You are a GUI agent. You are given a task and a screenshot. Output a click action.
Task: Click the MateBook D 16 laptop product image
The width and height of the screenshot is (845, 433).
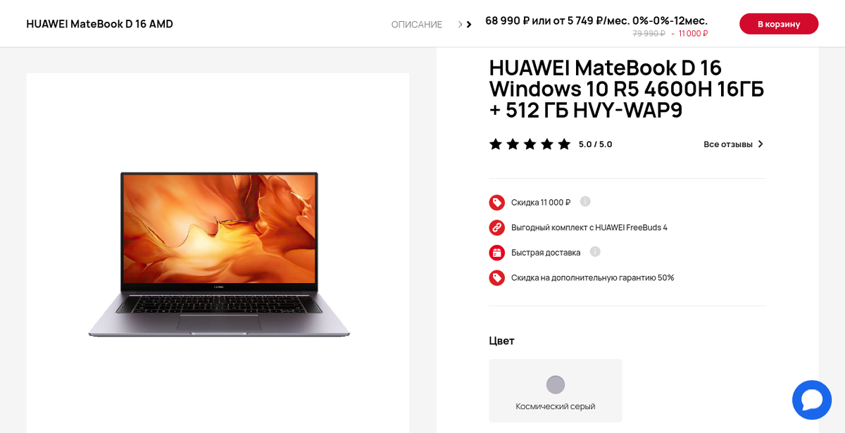click(x=219, y=254)
